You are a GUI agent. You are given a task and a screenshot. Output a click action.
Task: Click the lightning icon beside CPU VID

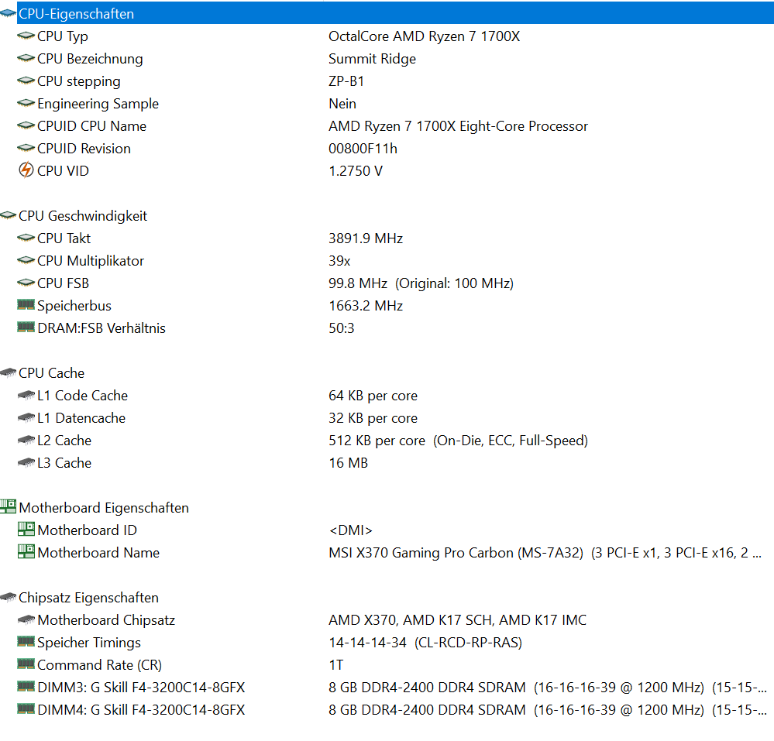click(26, 170)
